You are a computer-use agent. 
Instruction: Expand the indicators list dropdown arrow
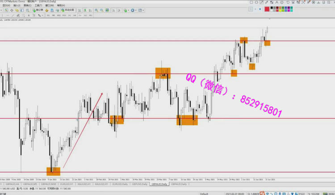click(128, 9)
